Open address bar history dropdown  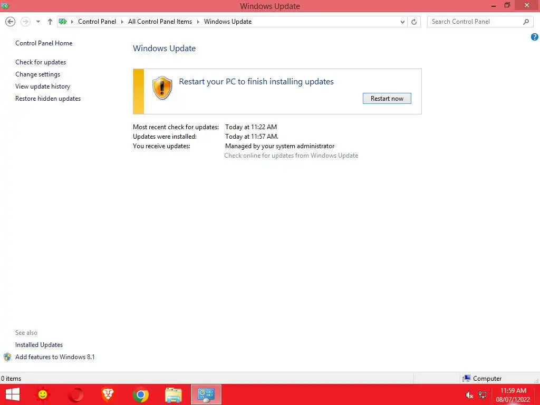(402, 22)
